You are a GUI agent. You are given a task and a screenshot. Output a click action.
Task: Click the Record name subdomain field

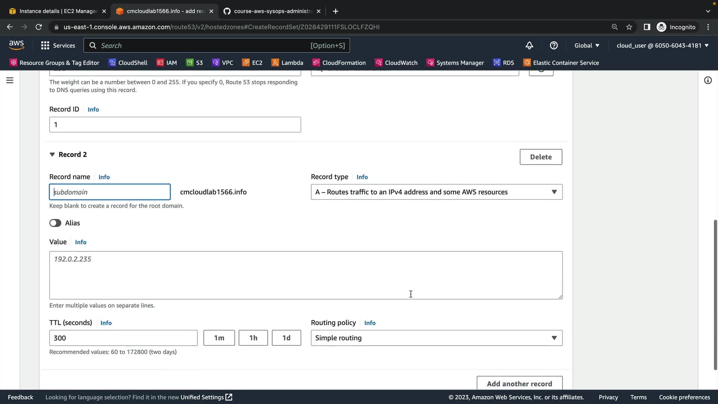pyautogui.click(x=110, y=192)
